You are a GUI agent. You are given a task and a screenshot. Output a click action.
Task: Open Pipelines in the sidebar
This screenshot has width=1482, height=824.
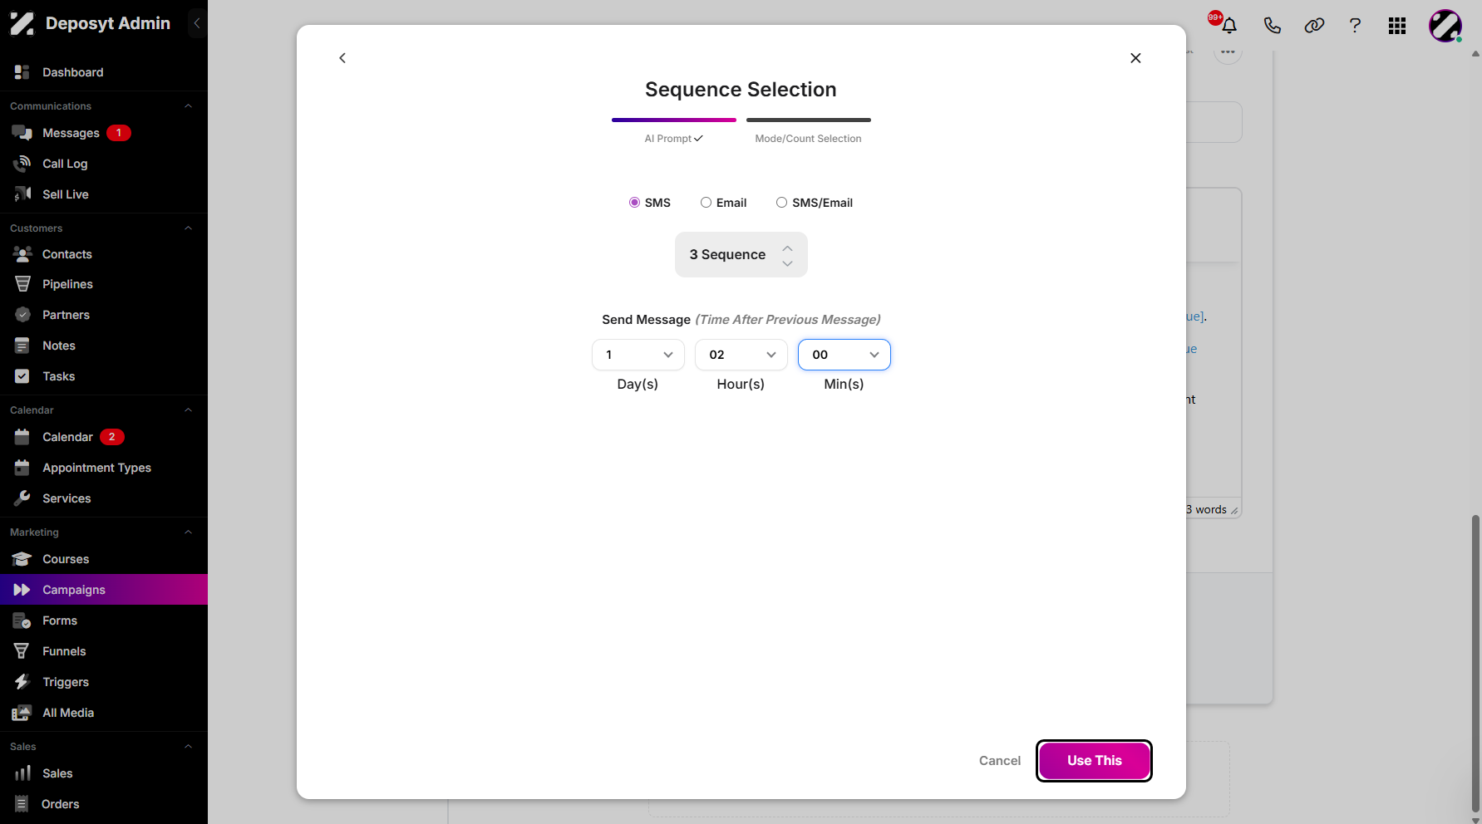pyautogui.click(x=104, y=284)
